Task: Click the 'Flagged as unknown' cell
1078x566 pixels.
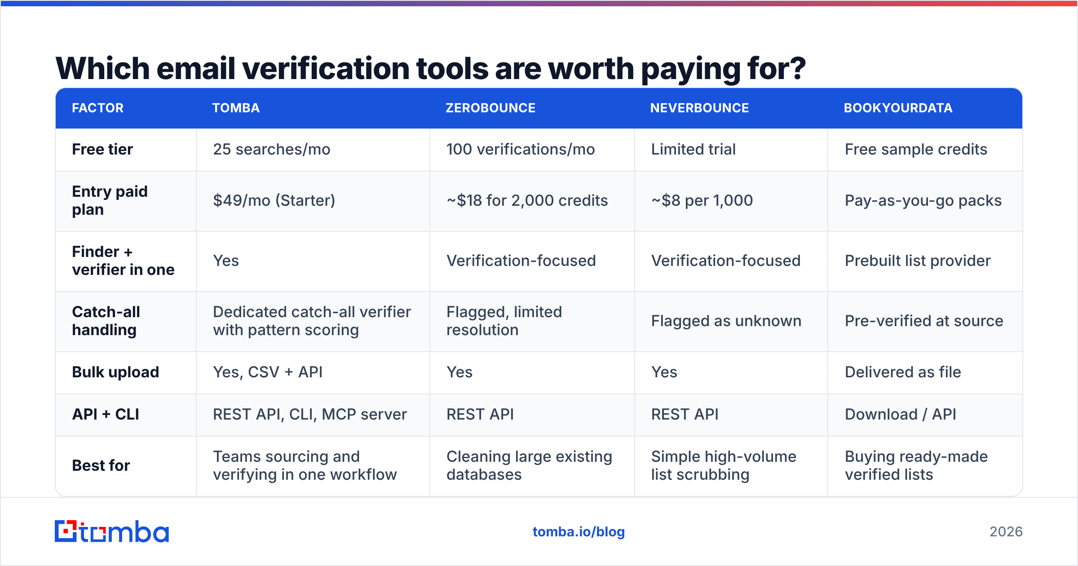Action: (726, 321)
